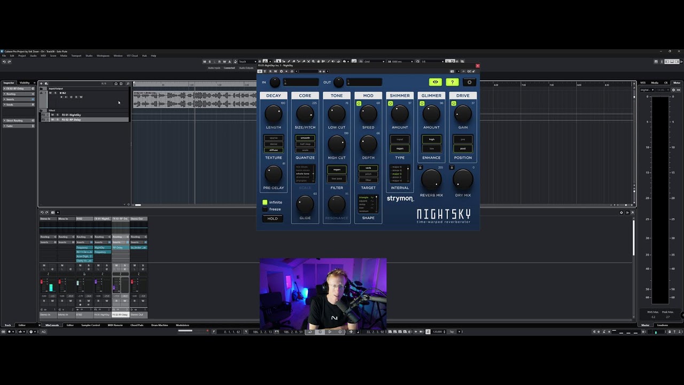Toggle DRIVE section power button
Screen dimensions: 684x385
(x=454, y=103)
